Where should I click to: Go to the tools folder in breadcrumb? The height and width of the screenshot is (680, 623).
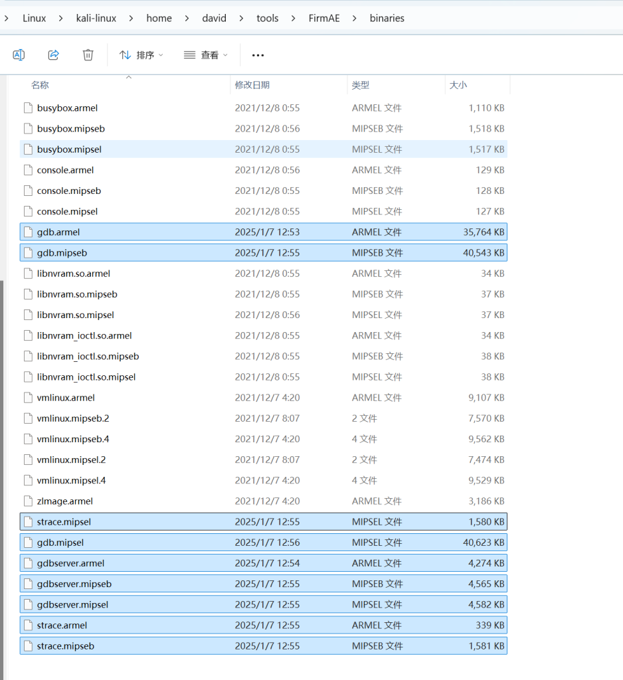tap(268, 19)
